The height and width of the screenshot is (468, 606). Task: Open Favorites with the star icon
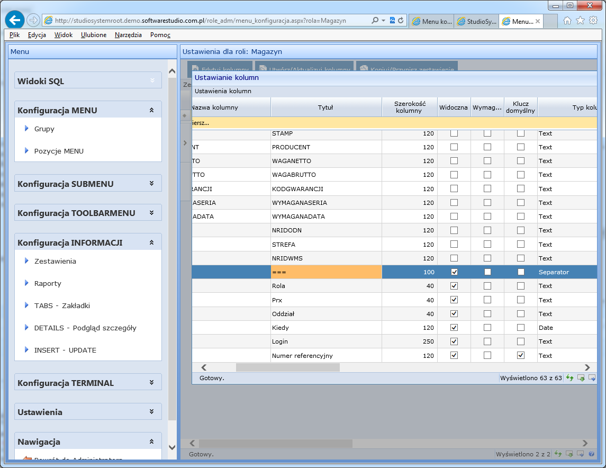(x=580, y=21)
